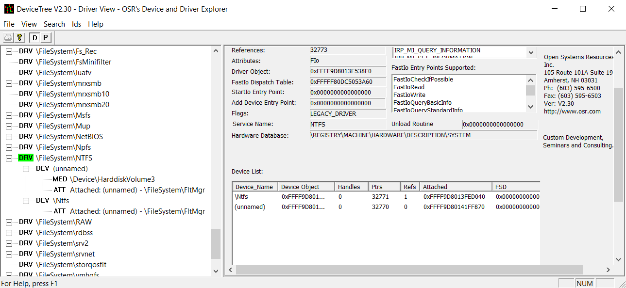Click the tree pane scroll-down arrow
Image resolution: width=626 pixels, height=288 pixels.
tap(216, 272)
